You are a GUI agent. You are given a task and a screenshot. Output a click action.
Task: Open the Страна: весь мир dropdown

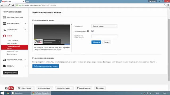pos(45,88)
